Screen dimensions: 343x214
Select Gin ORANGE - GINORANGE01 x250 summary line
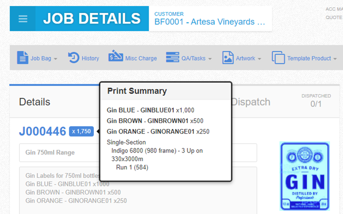pyautogui.click(x=158, y=131)
